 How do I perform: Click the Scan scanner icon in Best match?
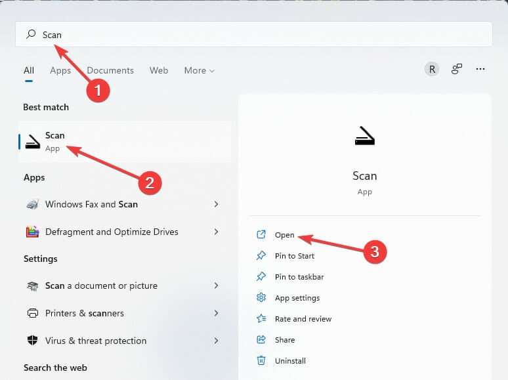point(32,142)
